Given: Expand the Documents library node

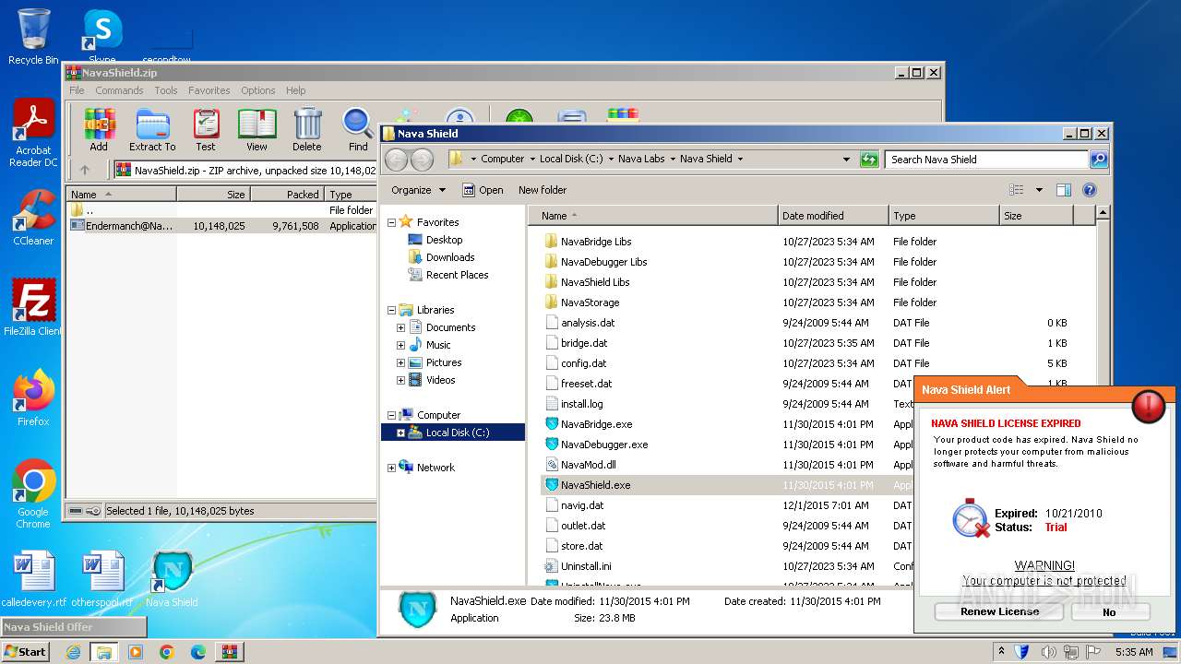Looking at the screenshot, I should coord(400,327).
